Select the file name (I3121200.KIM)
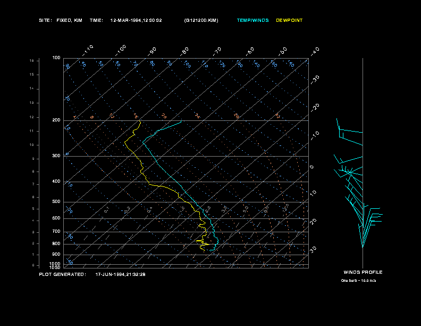The image size is (421, 326). 201,20
